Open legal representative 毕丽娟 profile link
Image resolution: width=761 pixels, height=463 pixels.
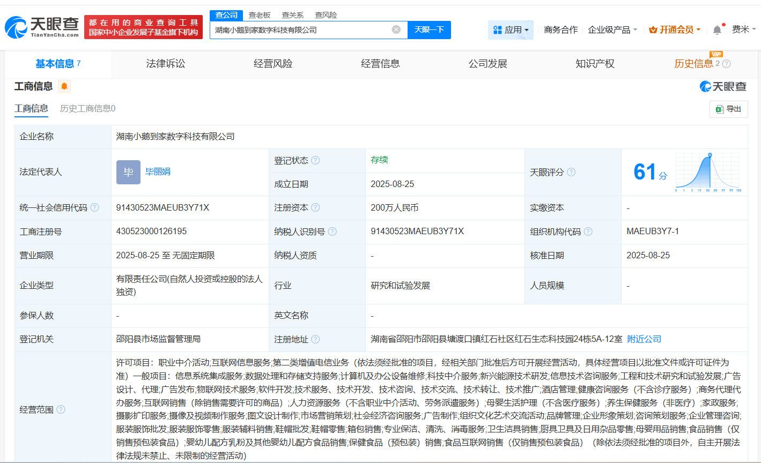click(x=157, y=172)
